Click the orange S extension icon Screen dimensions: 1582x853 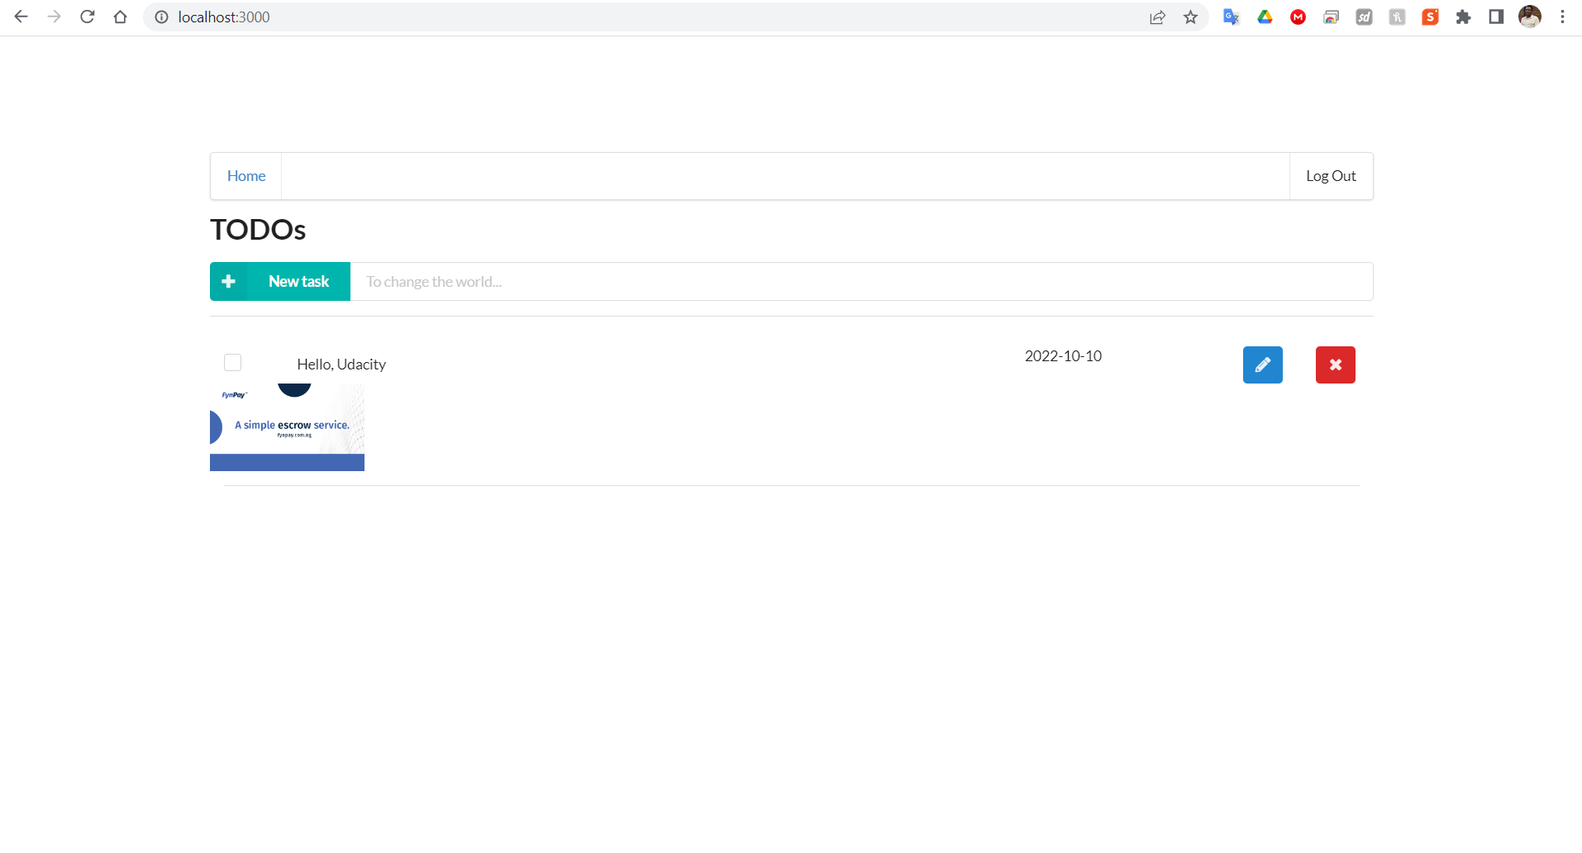coord(1430,17)
